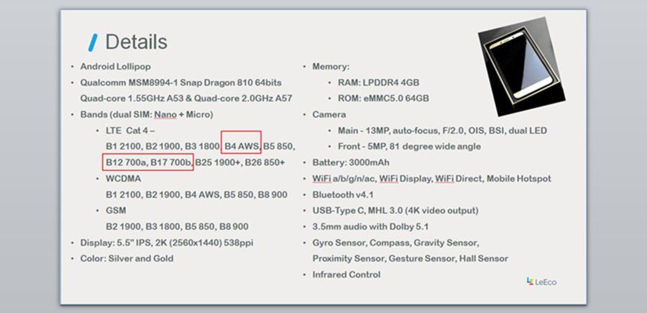
Task: Click Bluetooth v4.1
Action: point(343,195)
